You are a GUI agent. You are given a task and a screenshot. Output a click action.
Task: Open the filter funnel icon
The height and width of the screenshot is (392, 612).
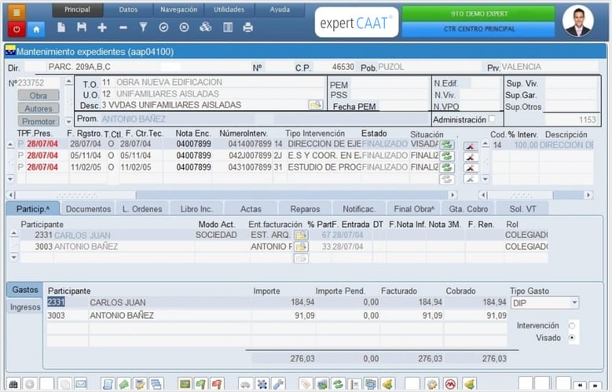point(143,27)
